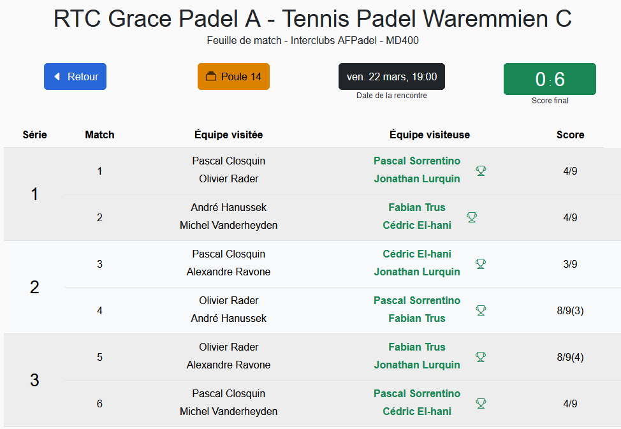Screen dimensions: 621x429
Task: Click the trophy icon for match 1
Action: click(481, 170)
